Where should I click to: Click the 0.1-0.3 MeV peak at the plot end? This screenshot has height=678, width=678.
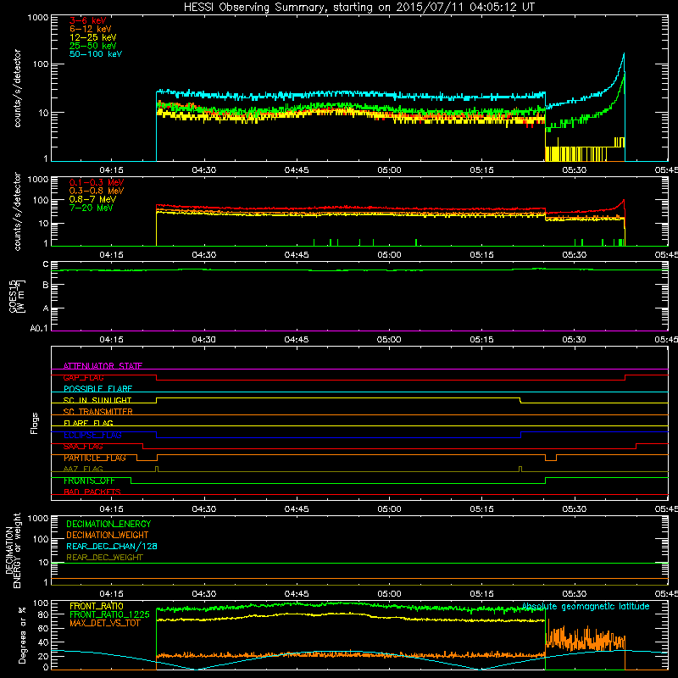pyautogui.click(x=624, y=200)
